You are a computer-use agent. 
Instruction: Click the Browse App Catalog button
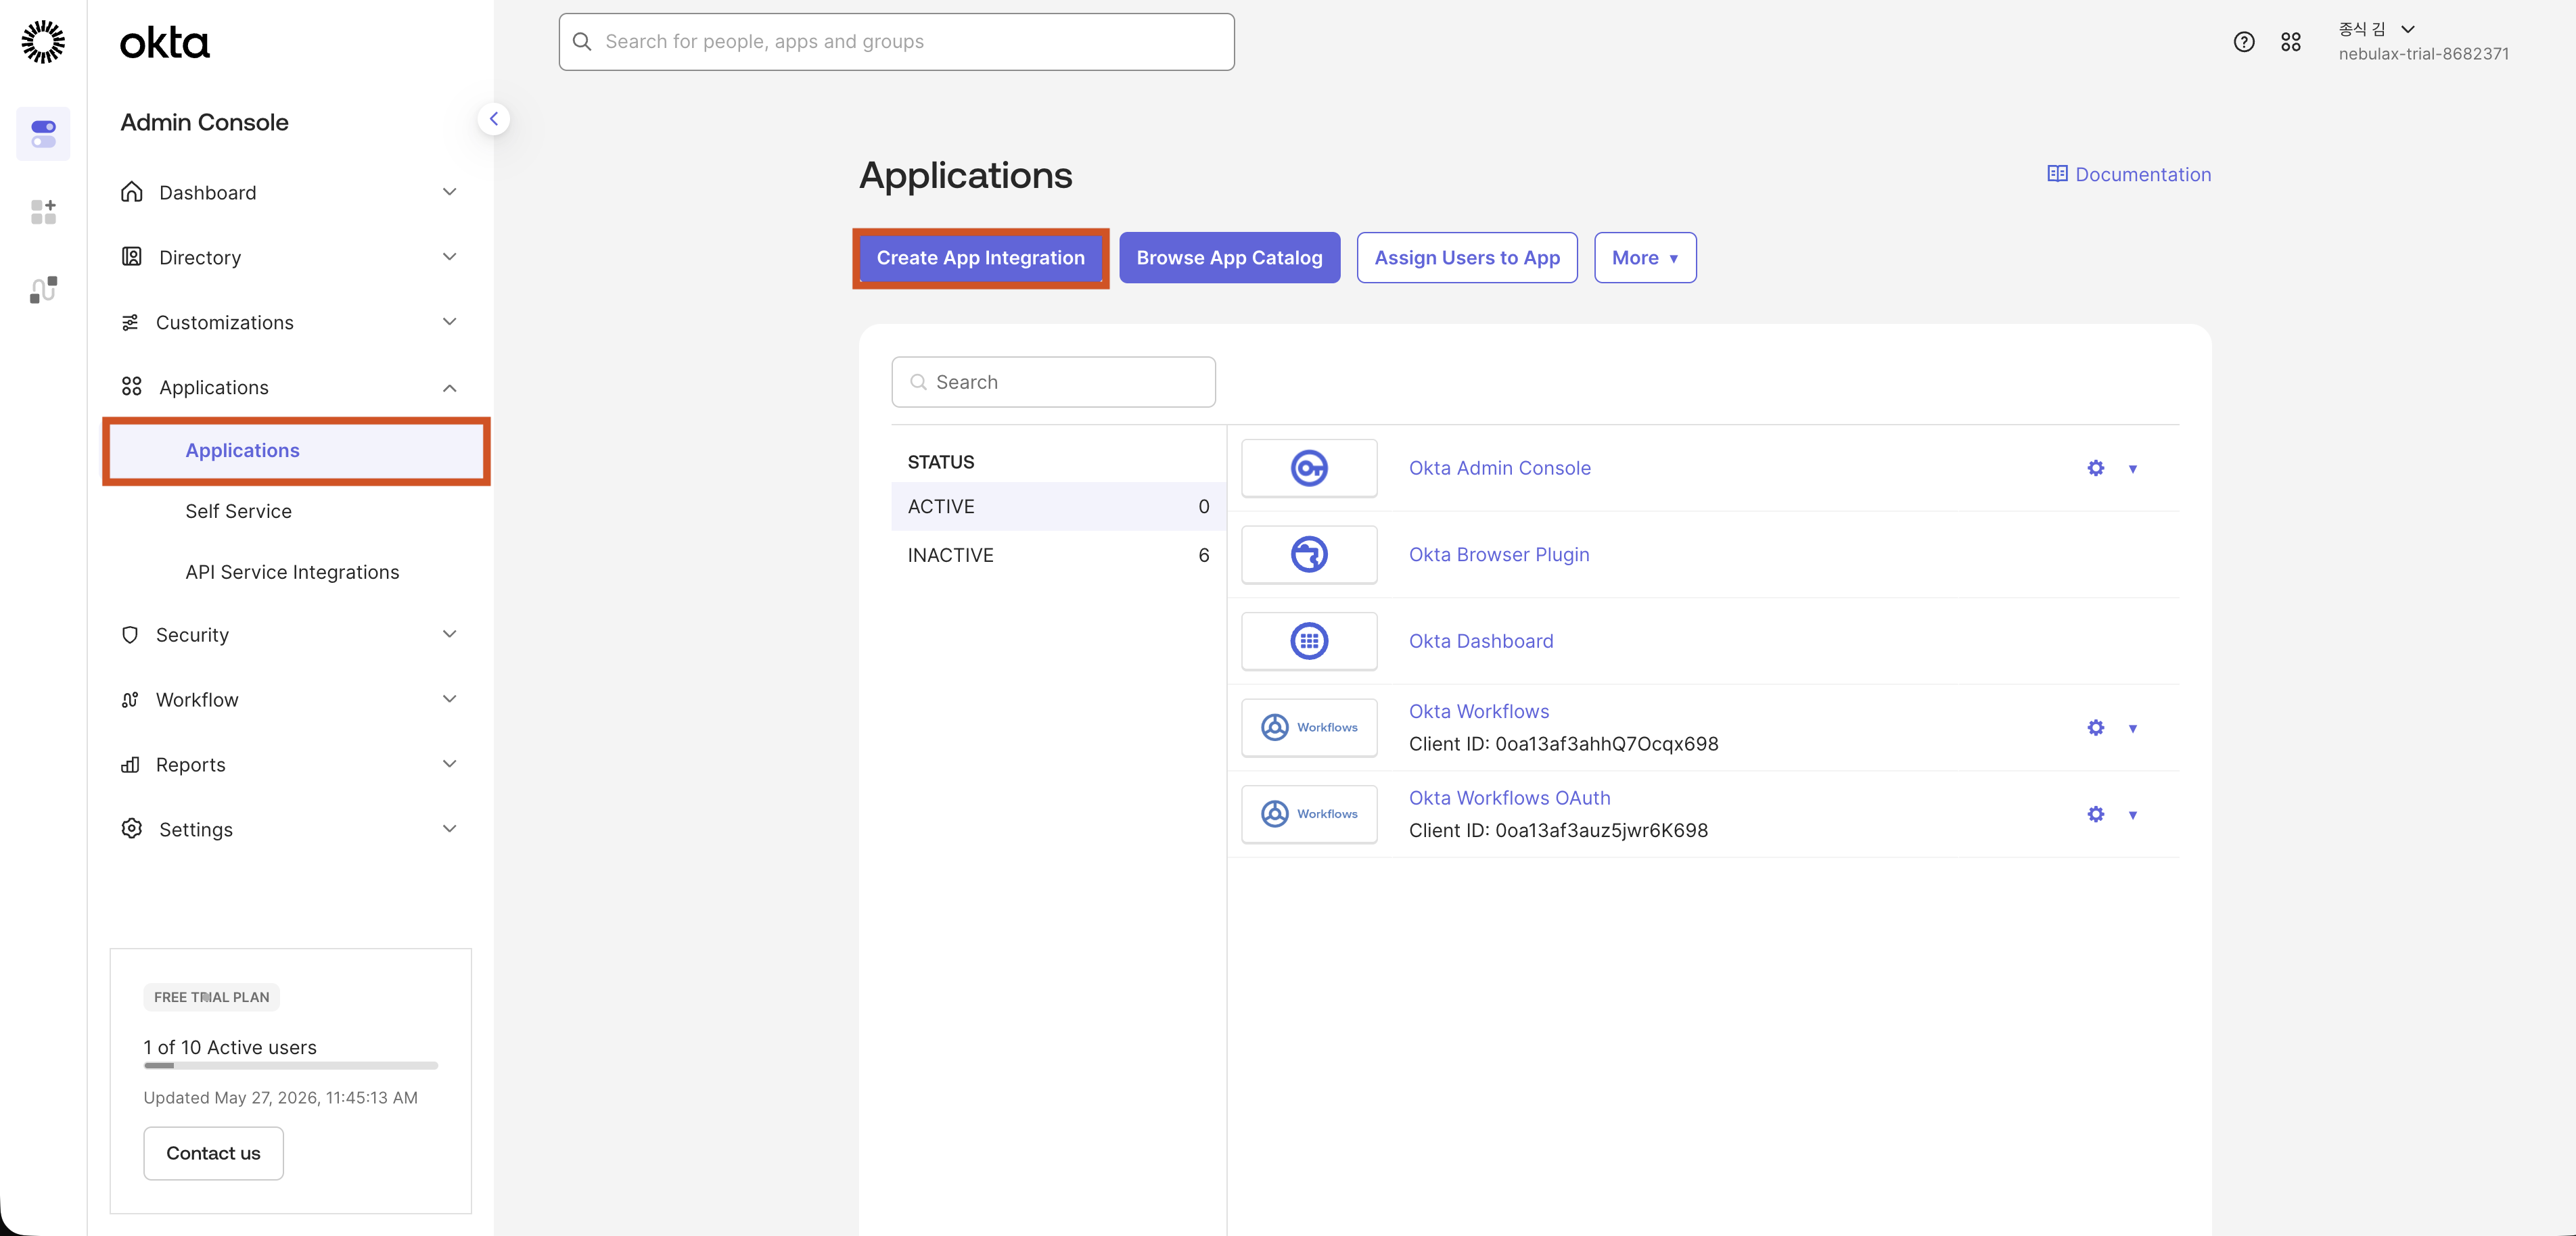1229,258
